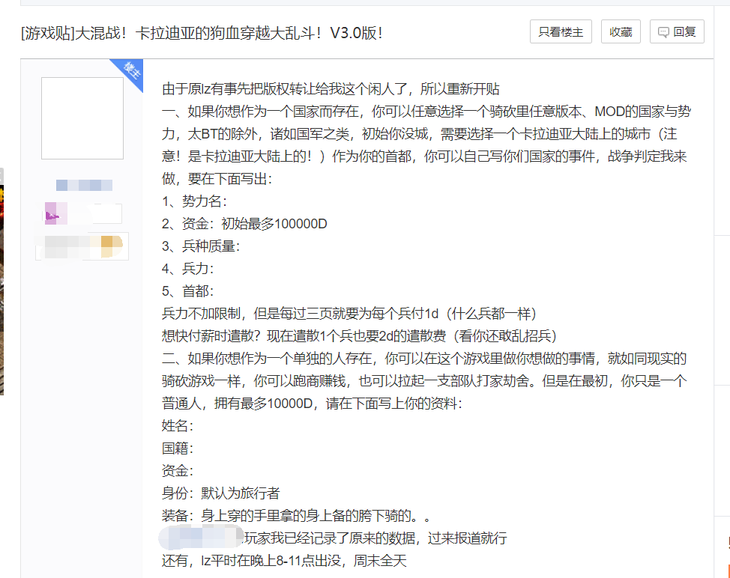Click the purple user level badge

(82, 214)
